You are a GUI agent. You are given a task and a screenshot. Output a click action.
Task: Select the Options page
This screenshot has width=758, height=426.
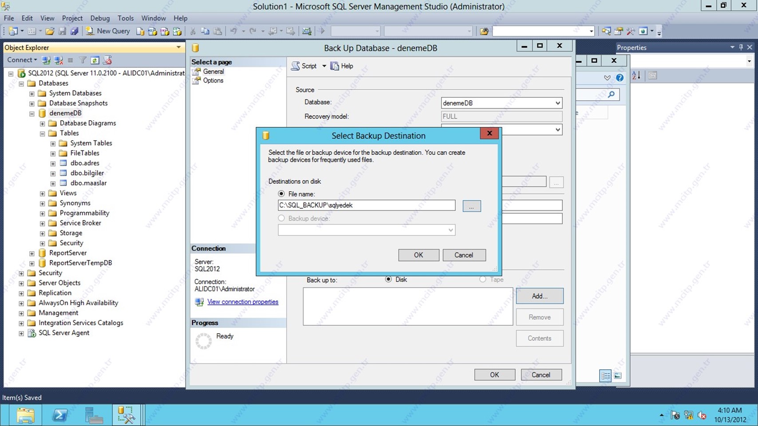pos(213,80)
